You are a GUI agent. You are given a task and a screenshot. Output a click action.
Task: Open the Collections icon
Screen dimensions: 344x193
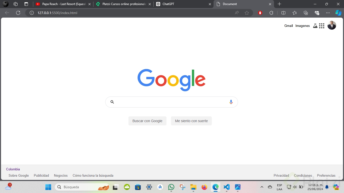(x=306, y=13)
